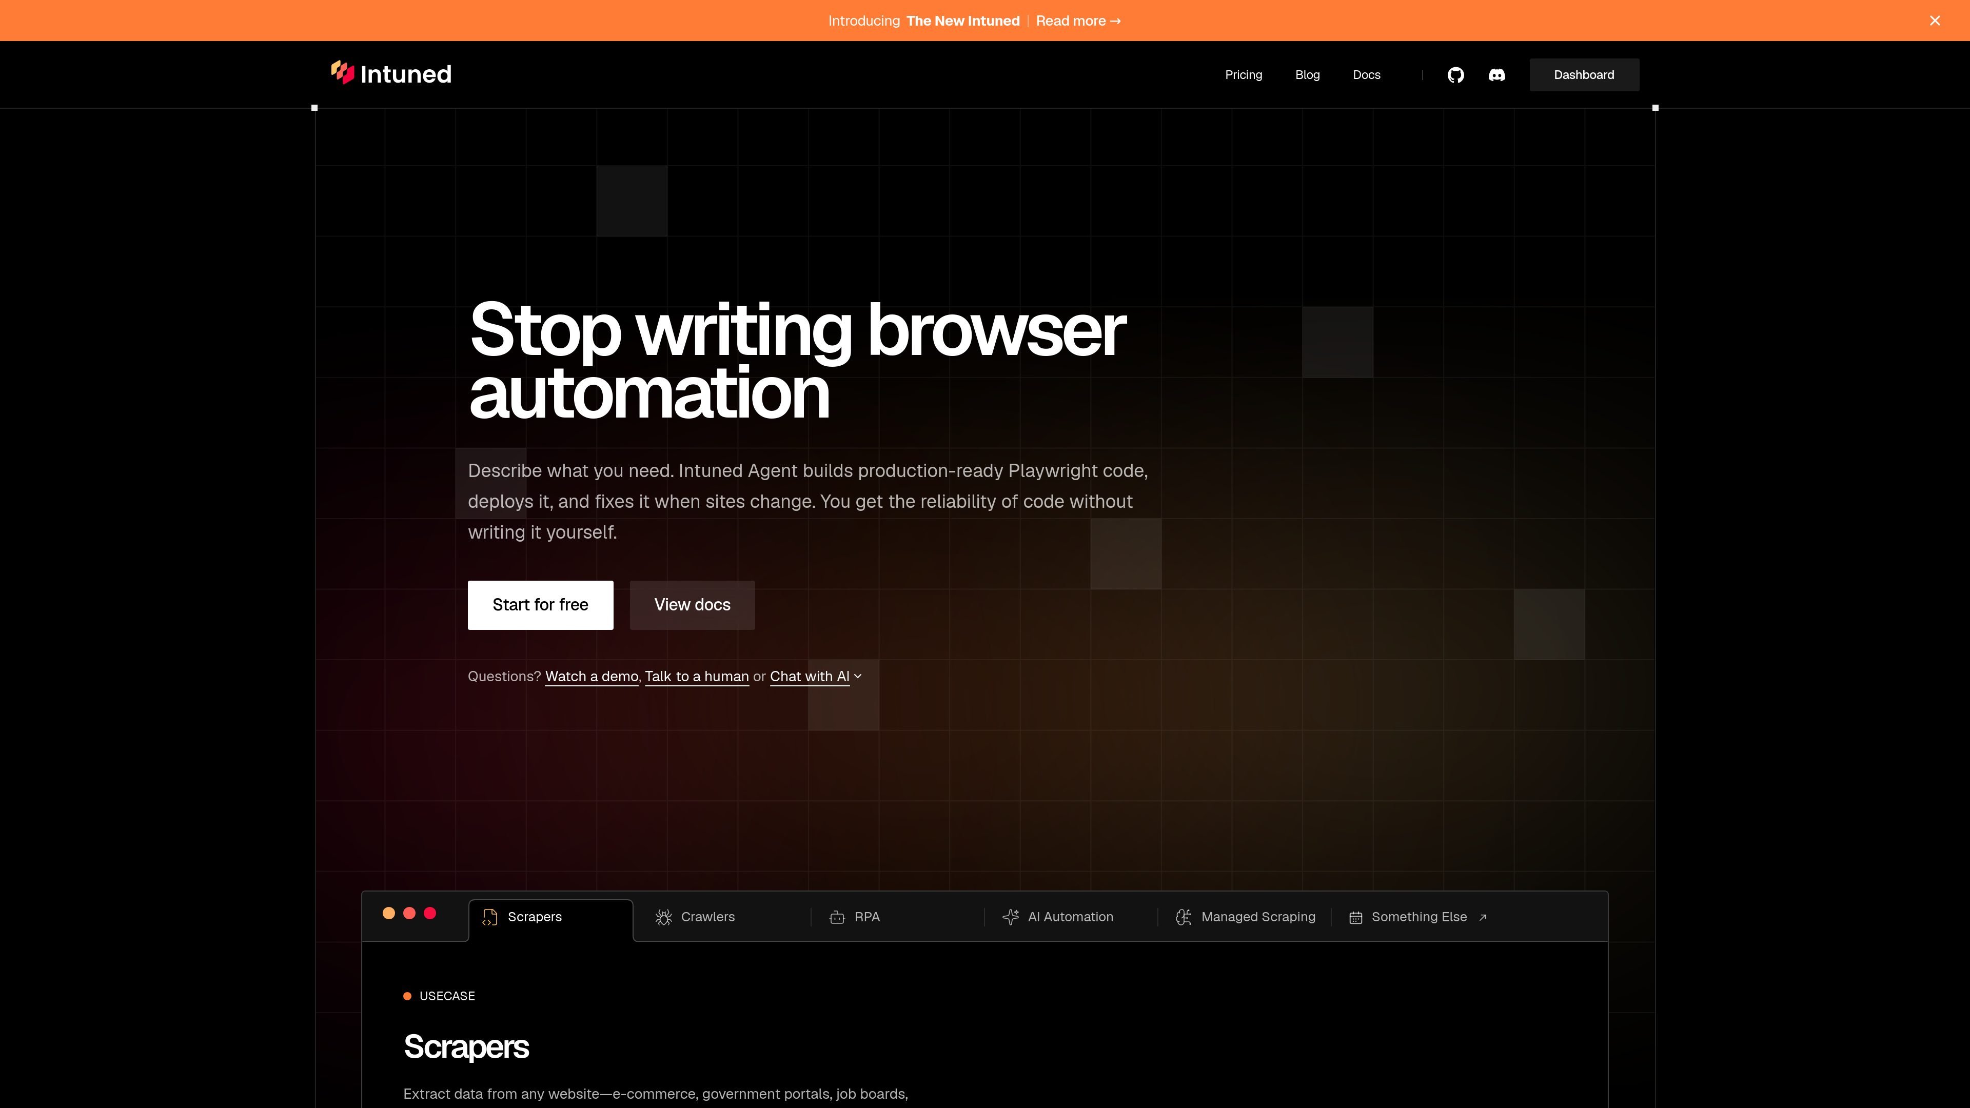The image size is (1970, 1108).
Task: Click the Something Else external arrow
Action: (1483, 918)
